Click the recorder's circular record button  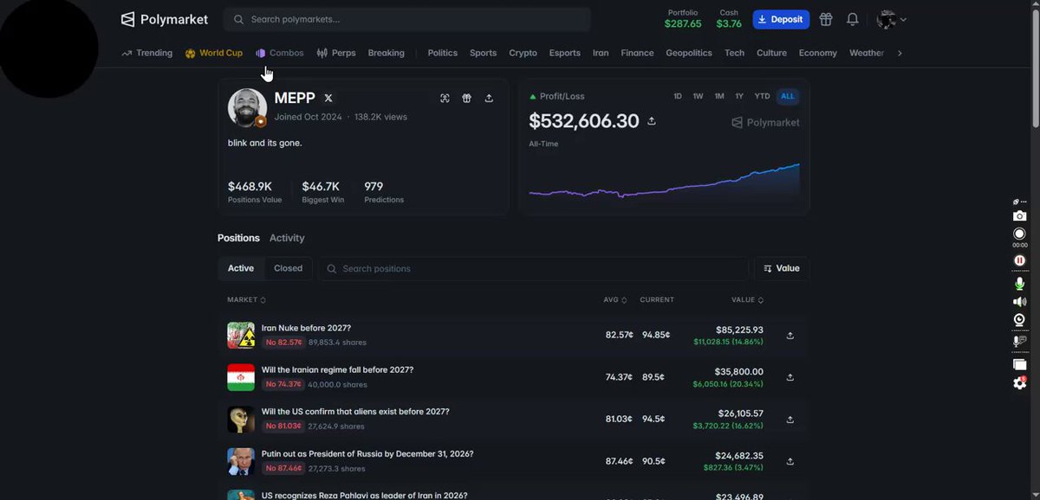point(1020,234)
